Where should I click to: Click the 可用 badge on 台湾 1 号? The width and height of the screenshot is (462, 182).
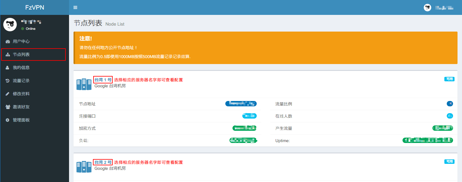(449, 79)
